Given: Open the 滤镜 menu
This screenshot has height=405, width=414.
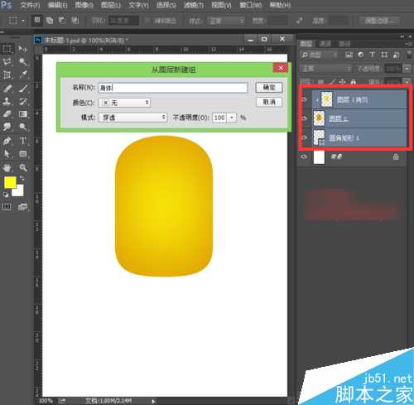Looking at the screenshot, I should click(194, 5).
